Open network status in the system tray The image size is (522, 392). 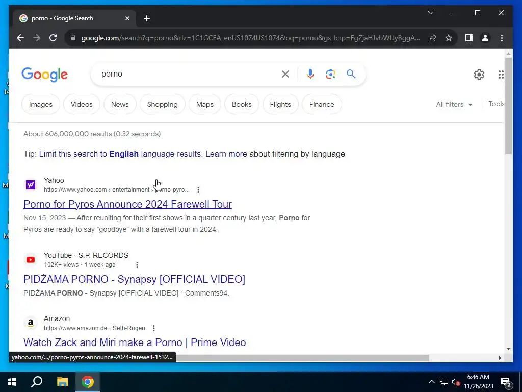(444, 382)
